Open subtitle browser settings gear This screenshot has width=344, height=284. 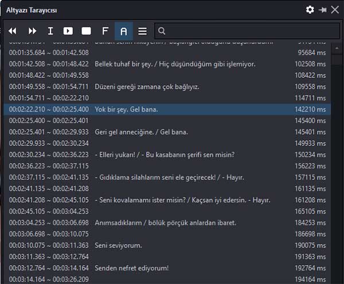[x=310, y=10]
